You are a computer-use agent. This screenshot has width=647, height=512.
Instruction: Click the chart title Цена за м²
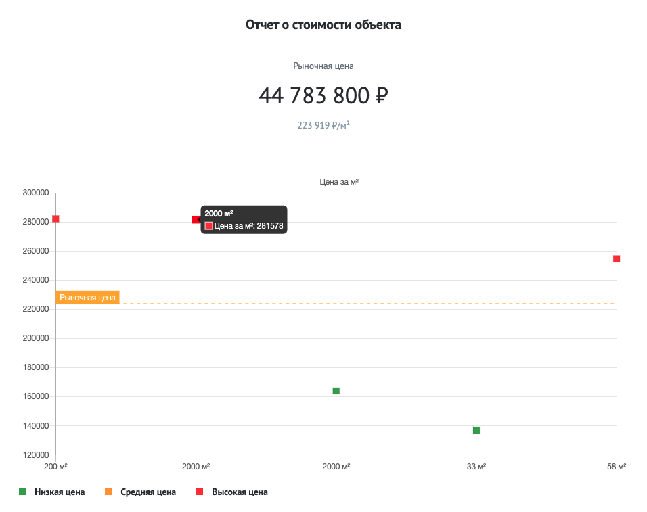tap(338, 182)
